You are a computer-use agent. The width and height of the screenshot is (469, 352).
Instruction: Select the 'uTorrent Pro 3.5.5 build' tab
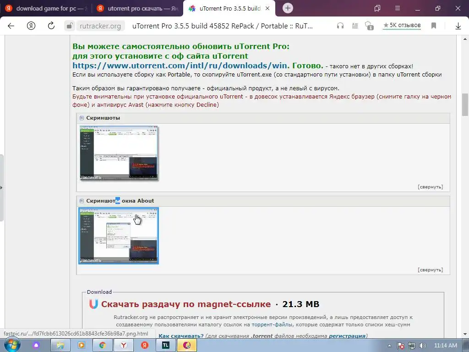[226, 8]
